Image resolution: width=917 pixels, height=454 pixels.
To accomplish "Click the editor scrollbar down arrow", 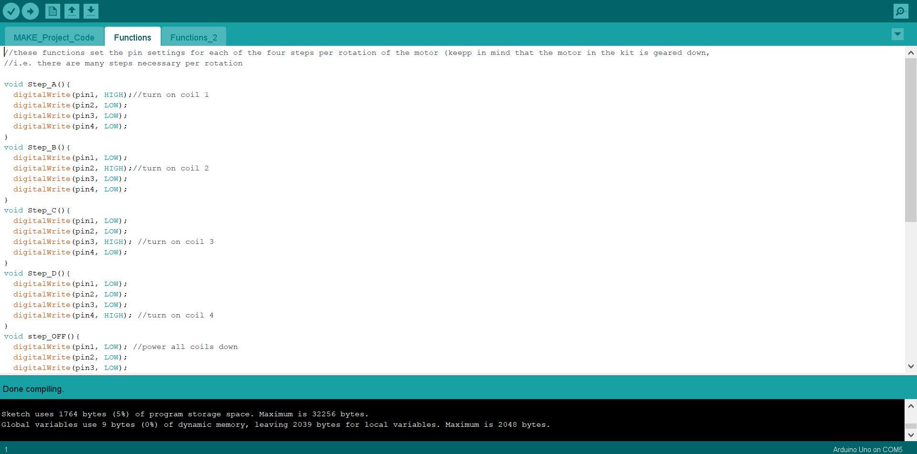I will coord(910,366).
